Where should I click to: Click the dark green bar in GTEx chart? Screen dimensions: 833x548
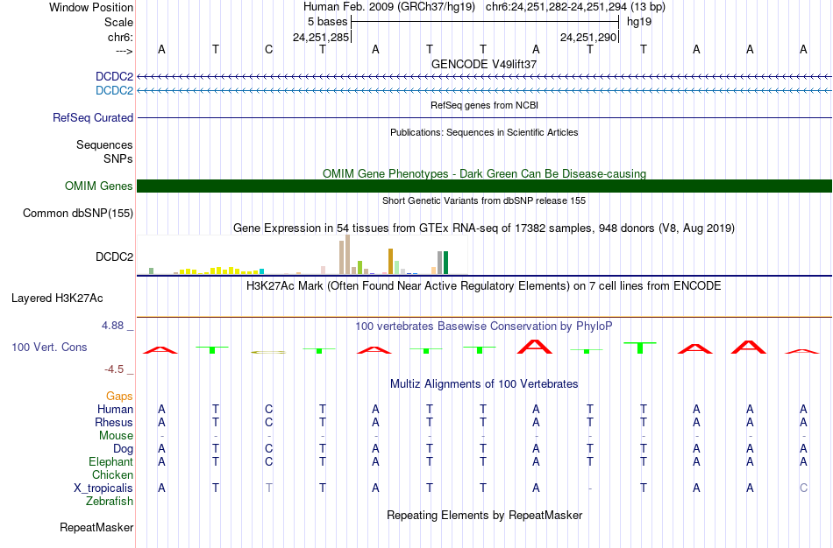click(446, 263)
